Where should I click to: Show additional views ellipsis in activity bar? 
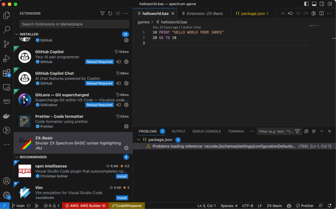point(6,145)
